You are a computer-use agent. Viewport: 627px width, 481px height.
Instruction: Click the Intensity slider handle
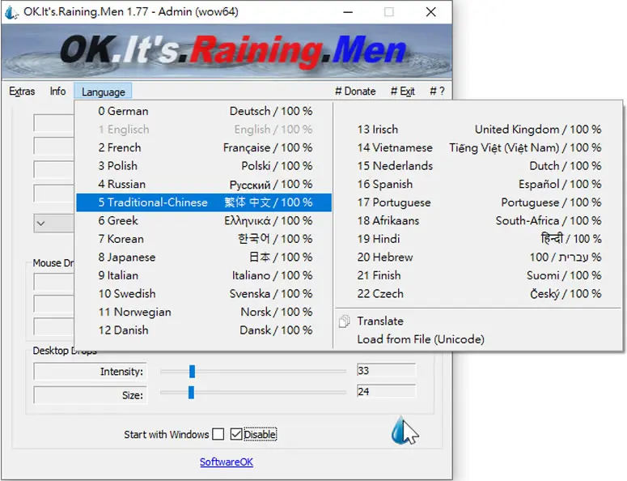pos(192,372)
